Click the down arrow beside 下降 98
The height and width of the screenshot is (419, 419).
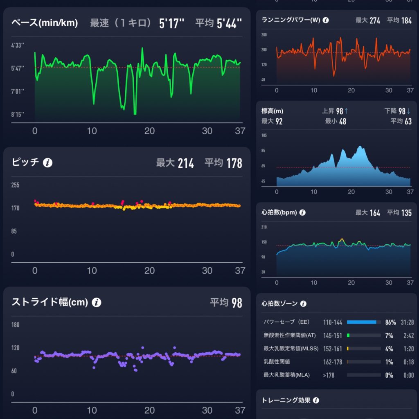coord(409,111)
